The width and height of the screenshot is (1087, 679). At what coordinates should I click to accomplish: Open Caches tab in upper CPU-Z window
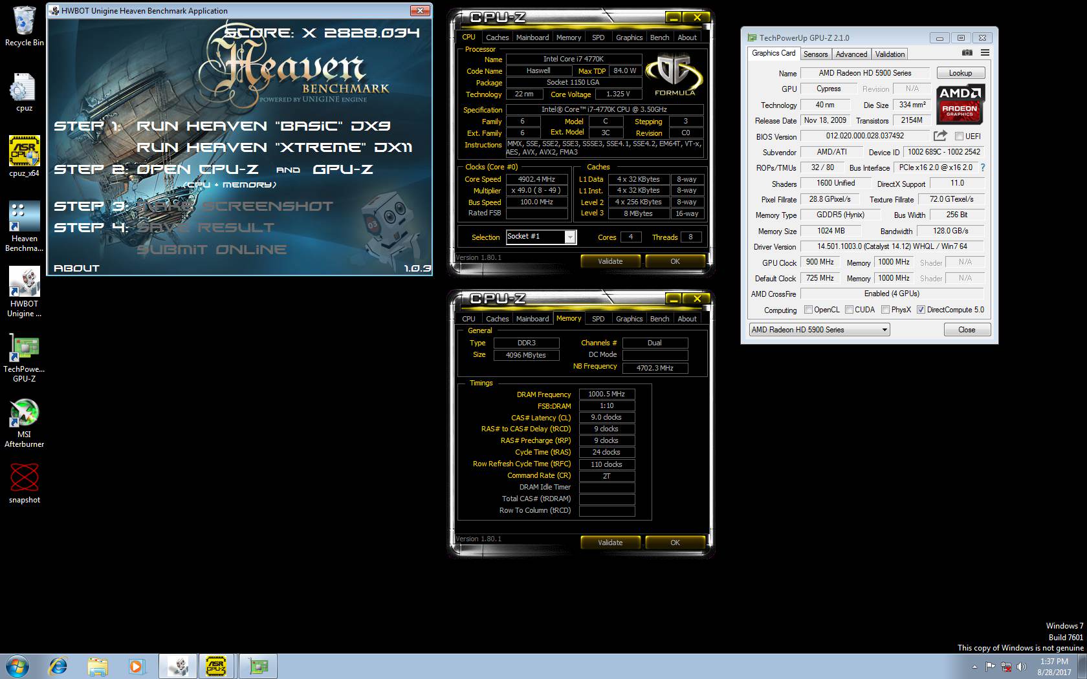tap(497, 38)
